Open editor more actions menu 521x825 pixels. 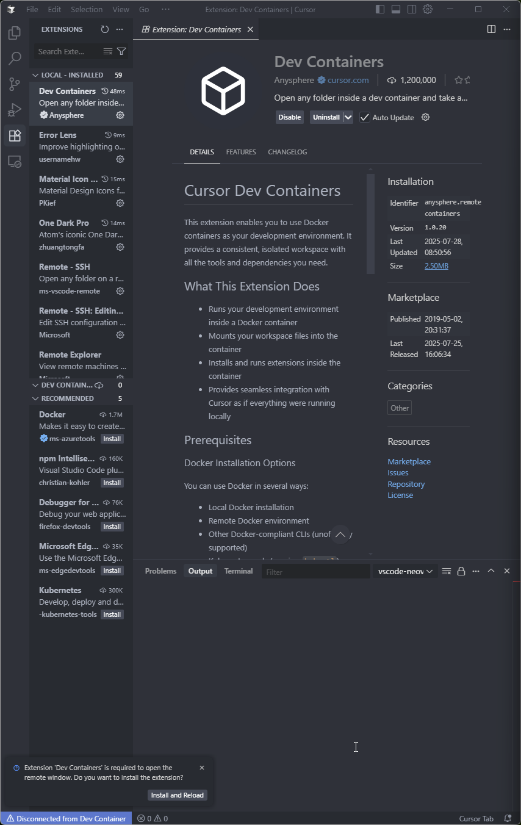pos(506,29)
